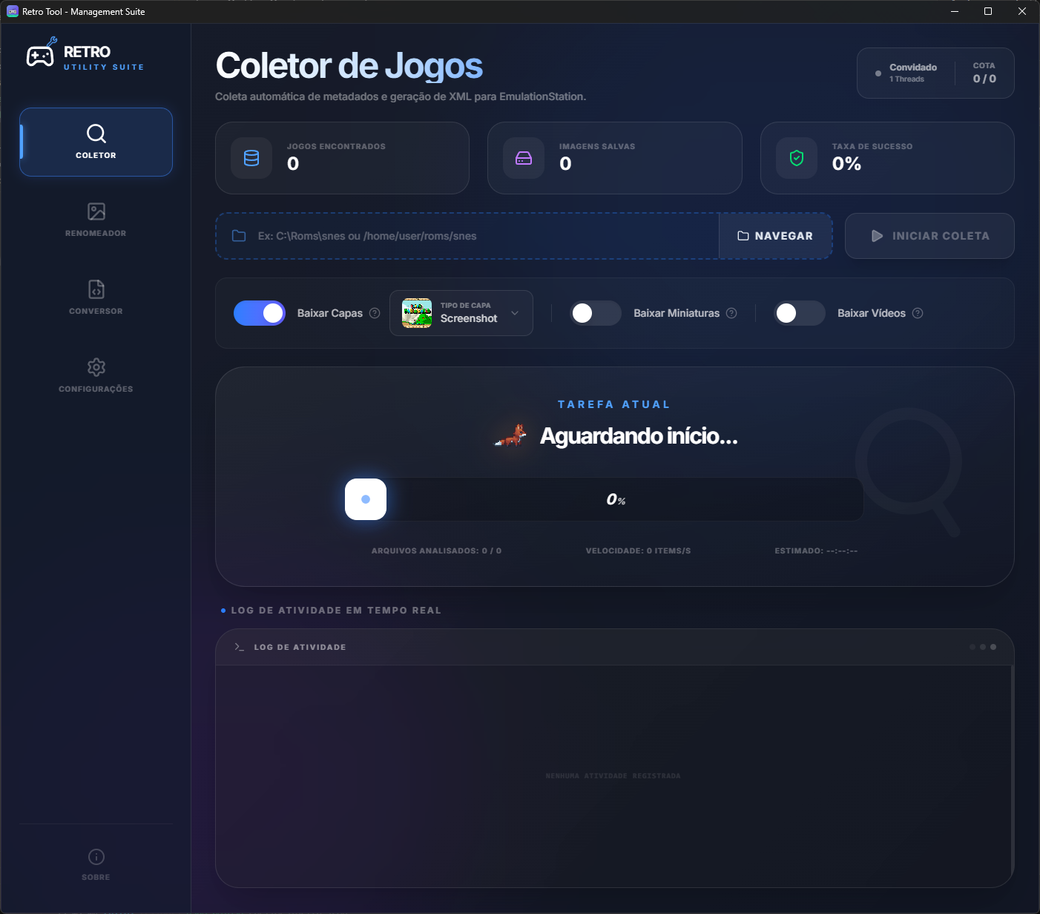
Task: Open the Tipo de Capa Screenshot dropdown
Action: (461, 313)
